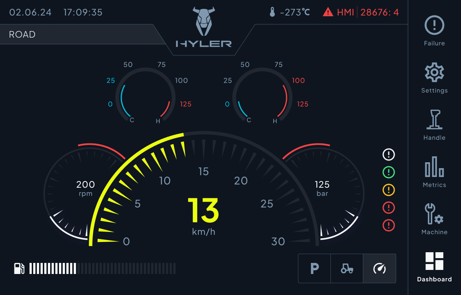The image size is (461, 295).
Task: Click the fuel level bar
Action: click(103, 268)
